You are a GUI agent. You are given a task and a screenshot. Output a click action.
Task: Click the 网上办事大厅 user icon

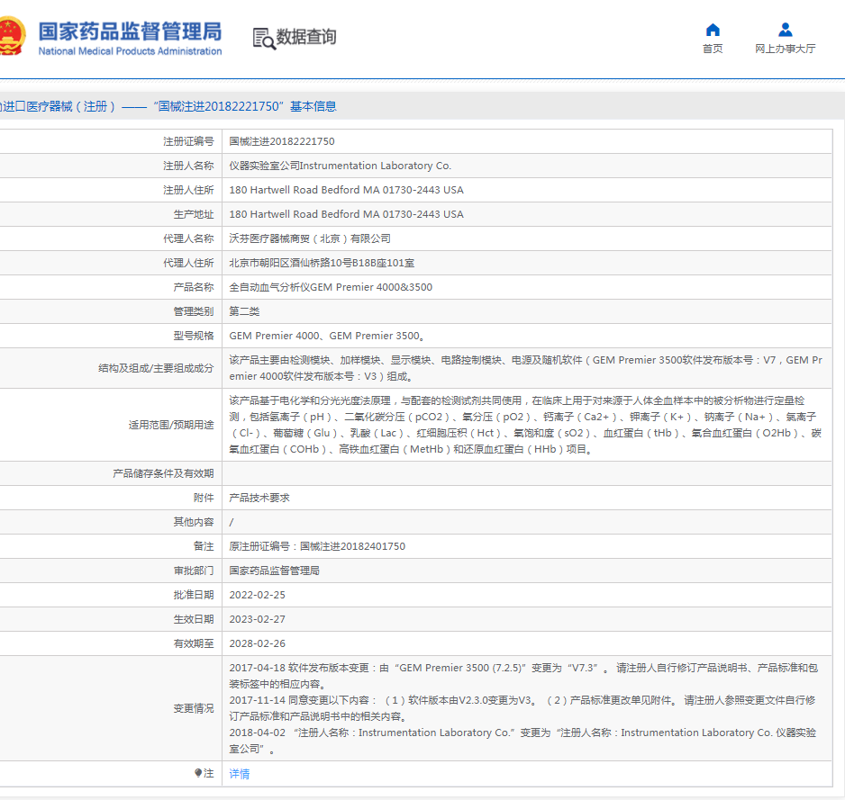coord(785,30)
